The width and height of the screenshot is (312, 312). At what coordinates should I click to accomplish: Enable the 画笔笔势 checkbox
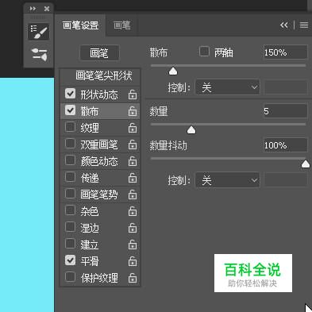click(70, 194)
